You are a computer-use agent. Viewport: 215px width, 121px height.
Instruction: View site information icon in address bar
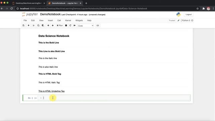click(x=17, y=8)
